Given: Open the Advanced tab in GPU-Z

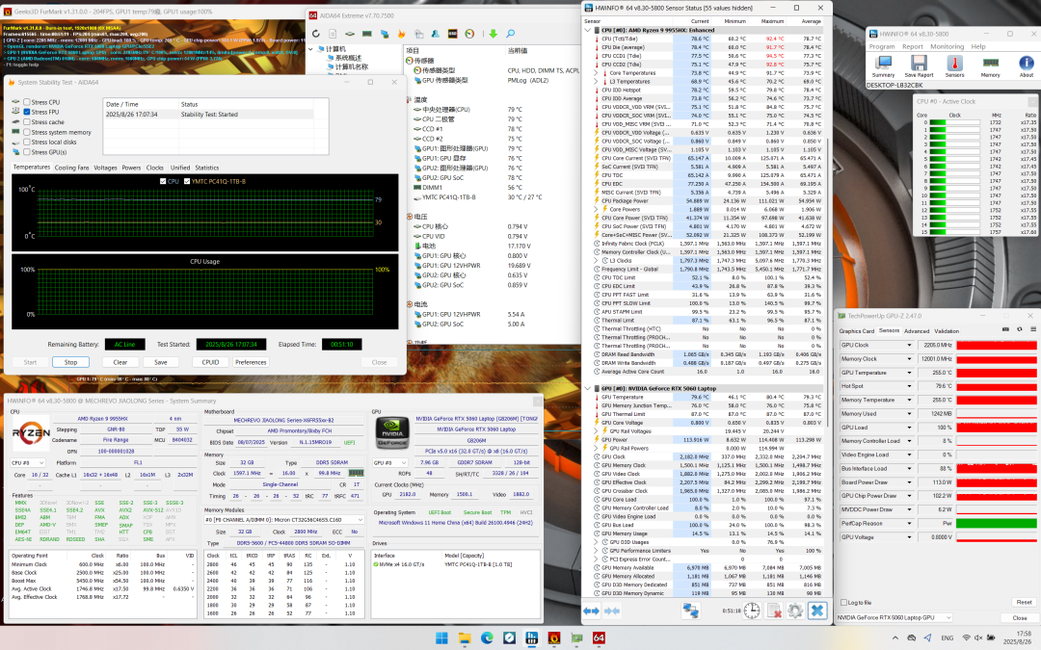Looking at the screenshot, I should [917, 331].
